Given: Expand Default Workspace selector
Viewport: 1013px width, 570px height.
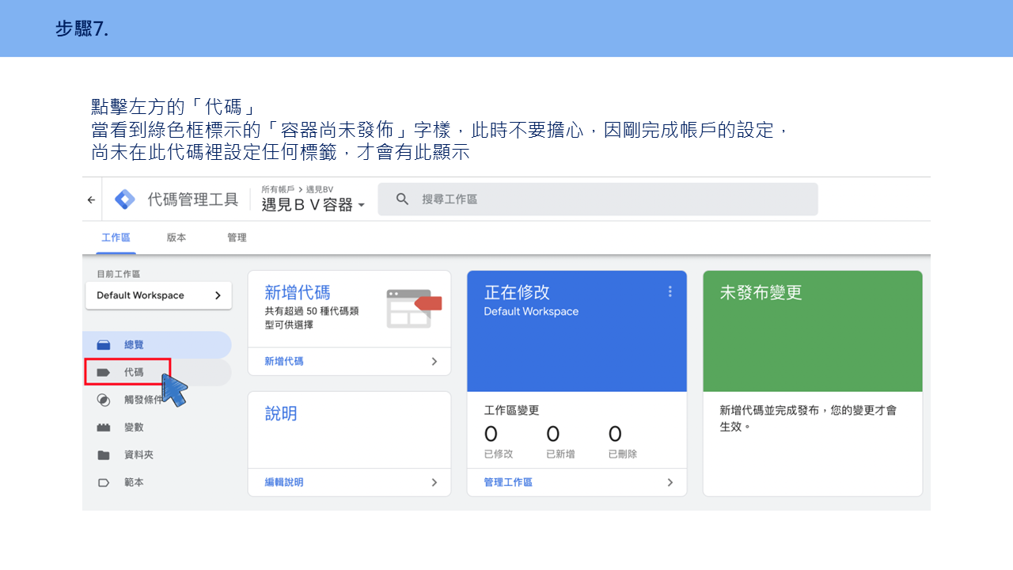Looking at the screenshot, I should click(158, 295).
